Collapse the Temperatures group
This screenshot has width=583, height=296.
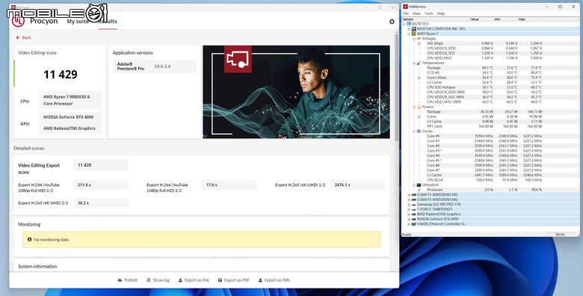[x=414, y=63]
